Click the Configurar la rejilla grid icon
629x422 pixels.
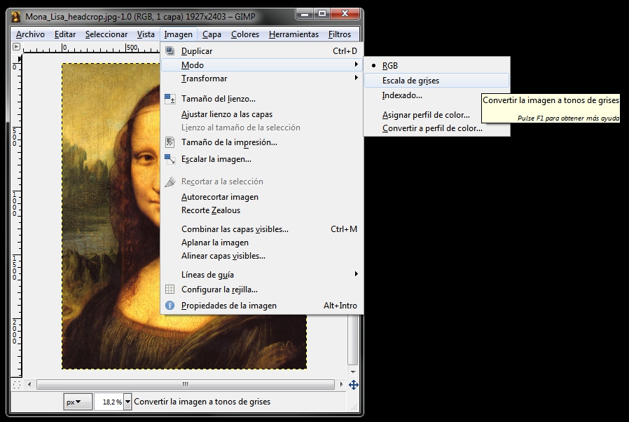coord(170,289)
